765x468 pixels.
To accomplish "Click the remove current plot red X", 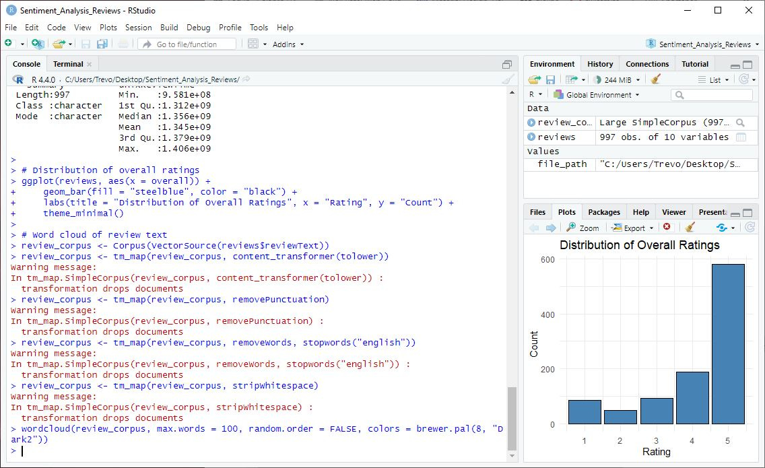I will pos(667,227).
